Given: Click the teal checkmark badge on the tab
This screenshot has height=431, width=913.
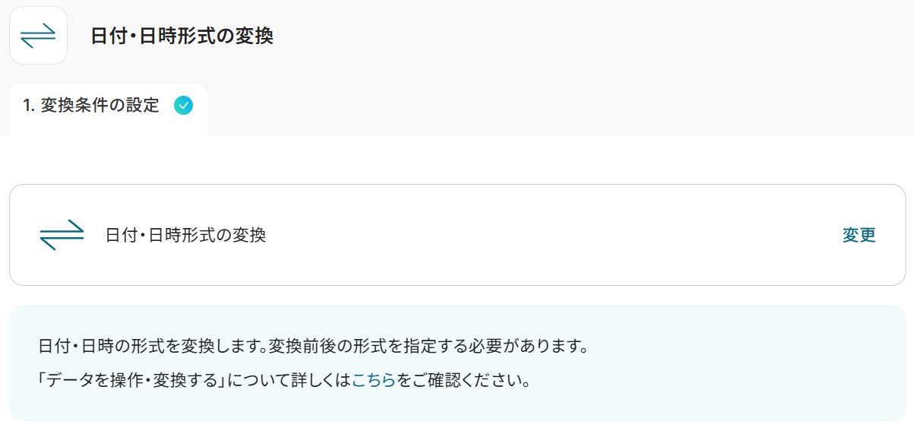Looking at the screenshot, I should coord(183,106).
